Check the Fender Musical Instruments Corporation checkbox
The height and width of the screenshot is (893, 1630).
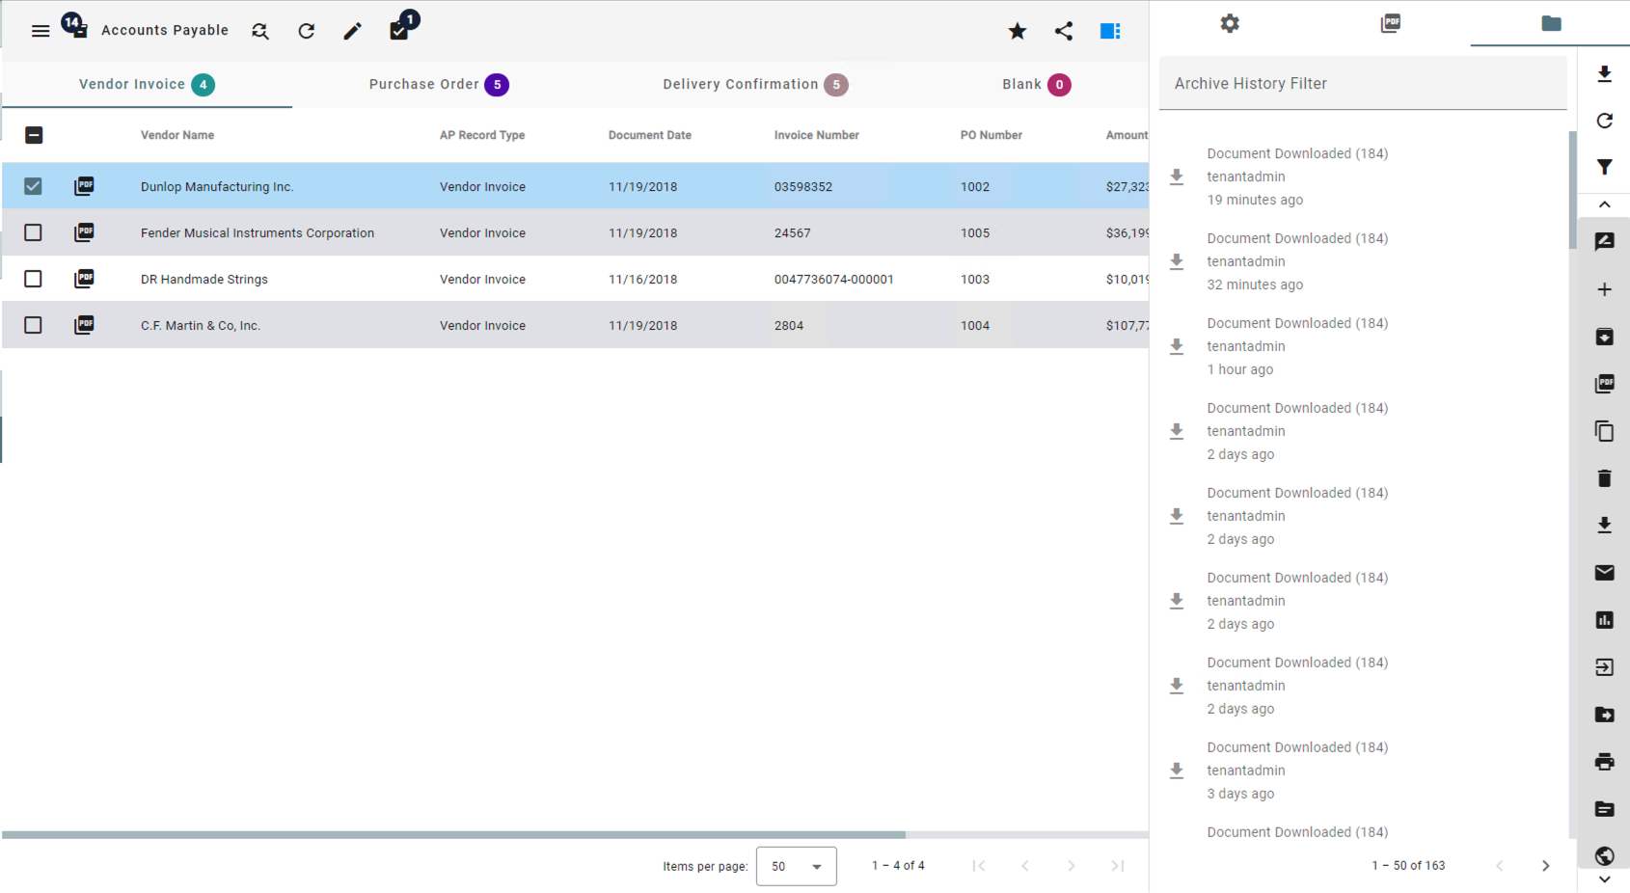tap(33, 232)
